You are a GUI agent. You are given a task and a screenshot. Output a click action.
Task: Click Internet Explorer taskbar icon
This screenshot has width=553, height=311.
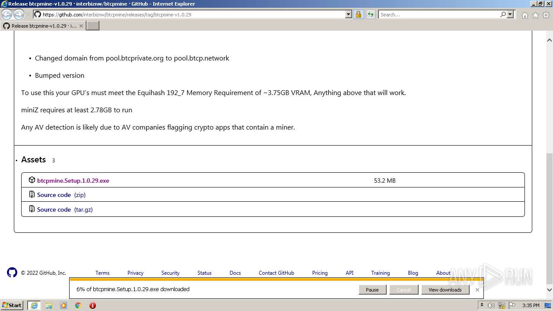click(34, 305)
